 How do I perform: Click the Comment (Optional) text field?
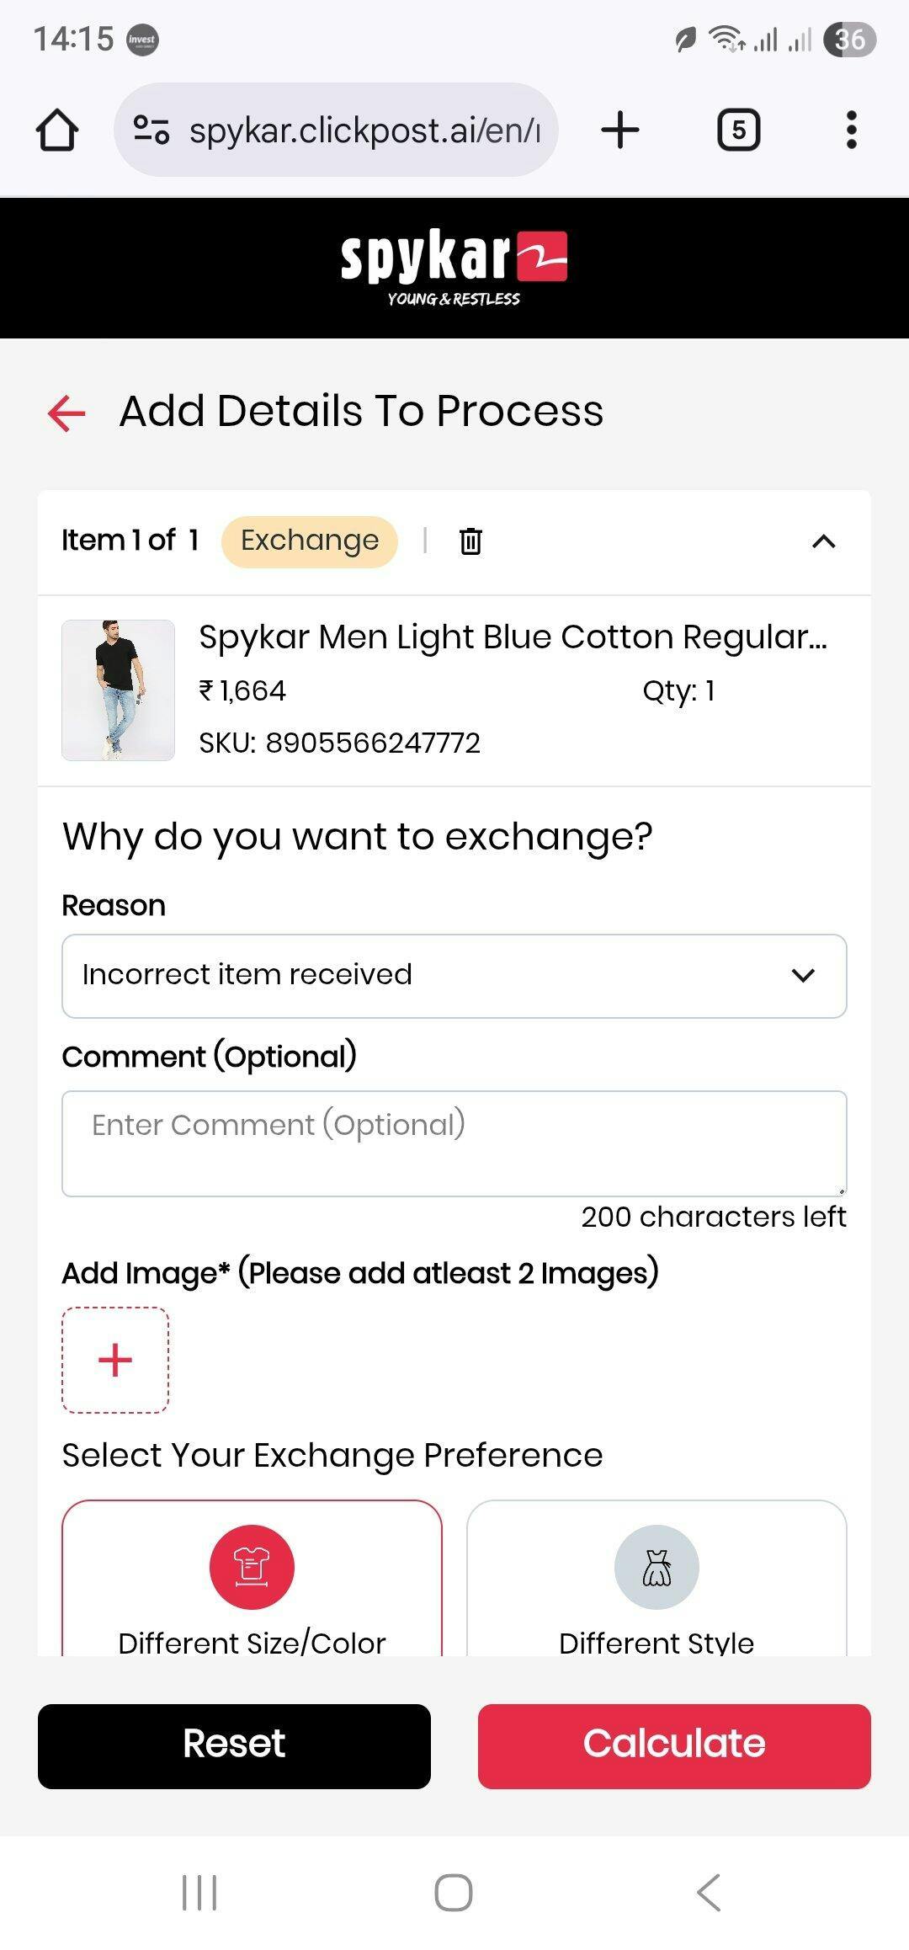[x=454, y=1143]
